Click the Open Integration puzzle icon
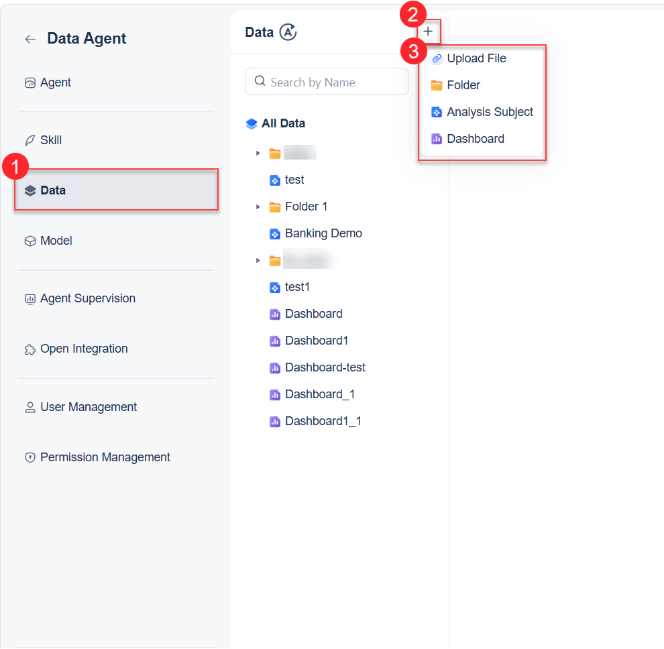The height and width of the screenshot is (649, 664). 30,350
